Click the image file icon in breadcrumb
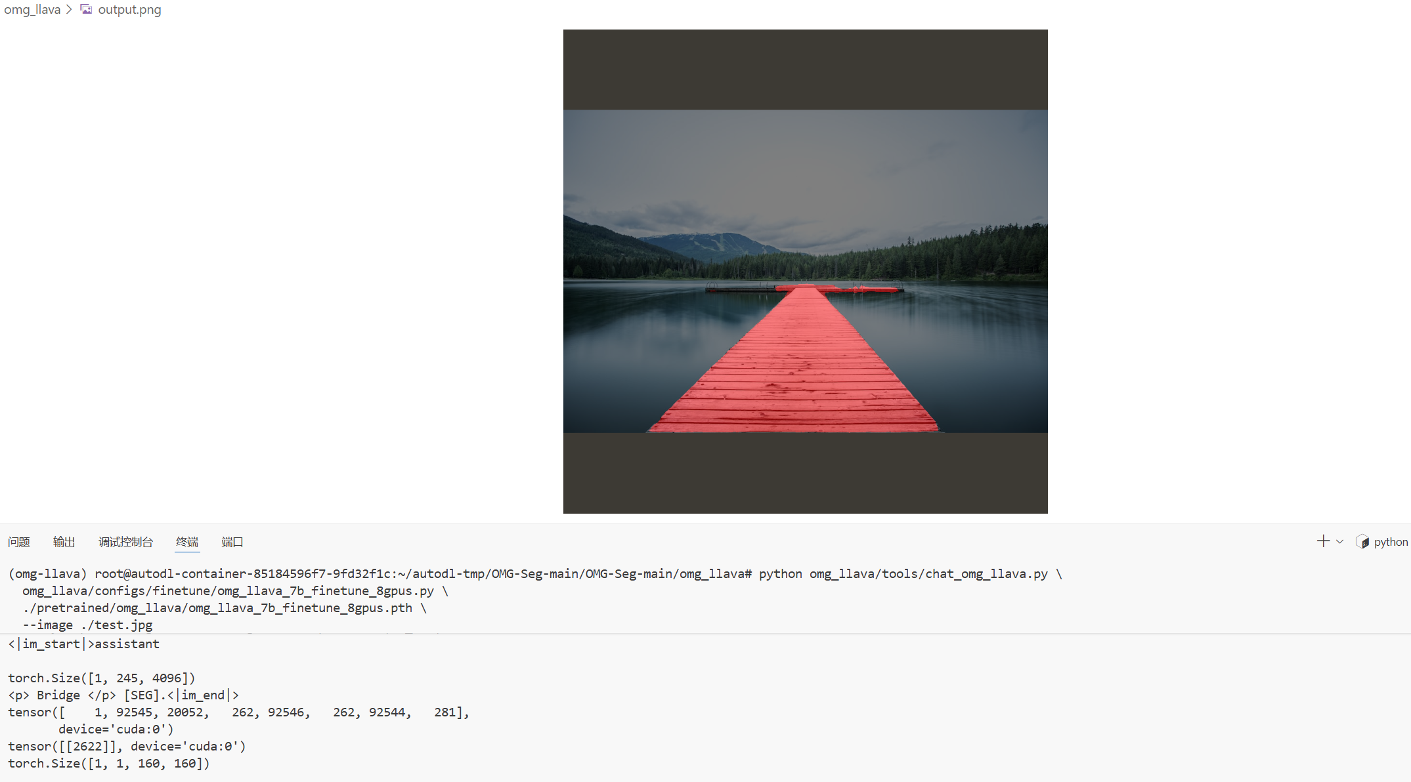Viewport: 1411px width, 782px height. [86, 9]
